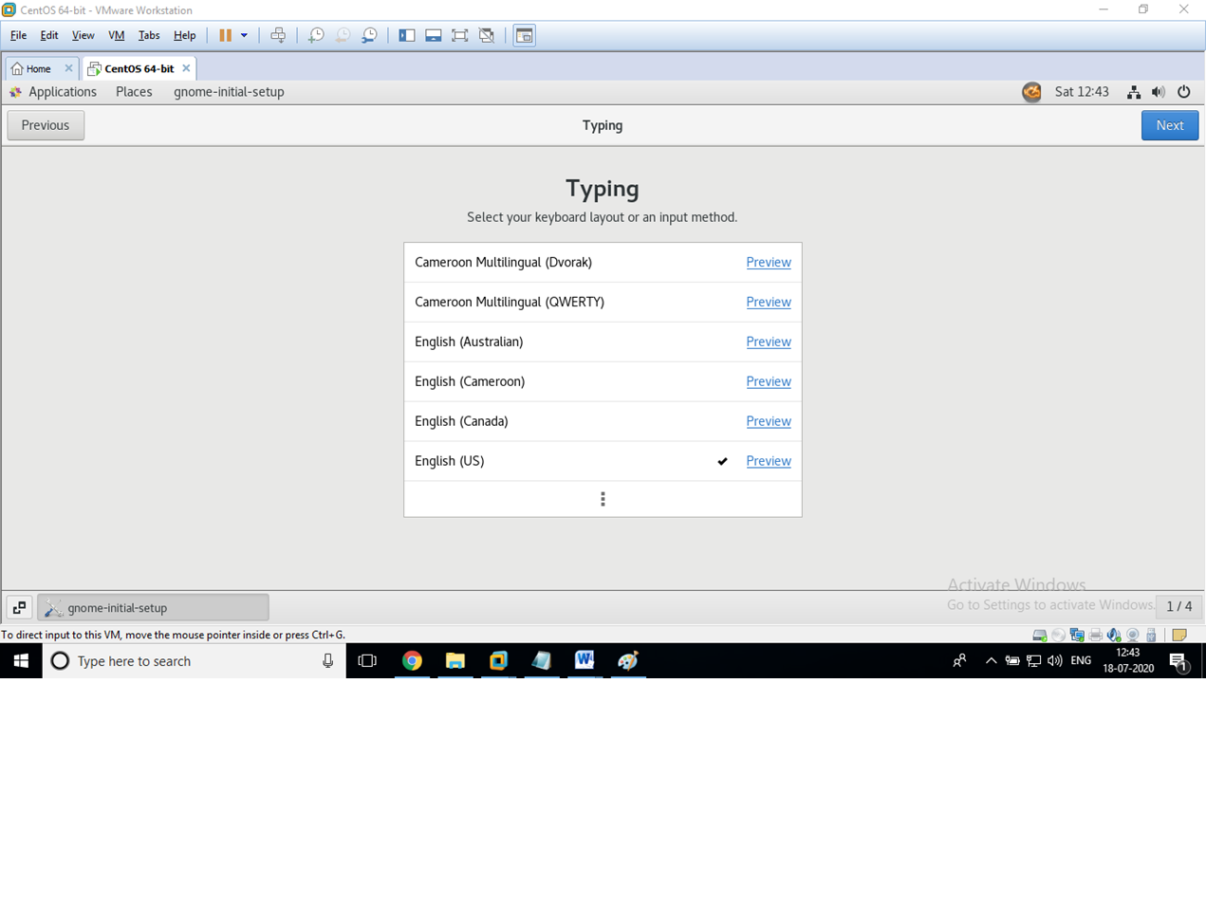The width and height of the screenshot is (1206, 905).
Task: Click the gnome-initial-setup app menu
Action: point(229,92)
